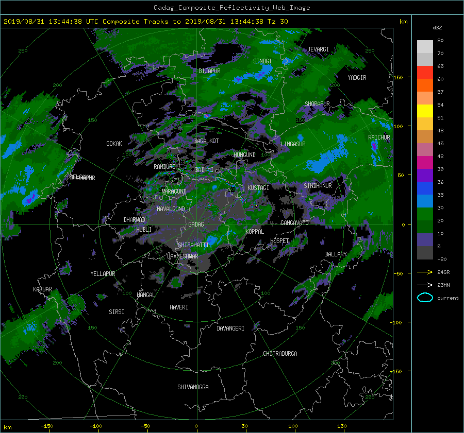Viewport: 464px width, 433px height.
Task: Click the HAVERI city label
Action: [179, 307]
